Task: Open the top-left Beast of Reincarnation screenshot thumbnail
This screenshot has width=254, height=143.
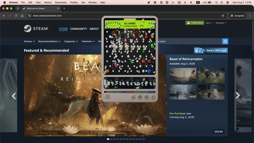Action: pyautogui.click(x=183, y=75)
